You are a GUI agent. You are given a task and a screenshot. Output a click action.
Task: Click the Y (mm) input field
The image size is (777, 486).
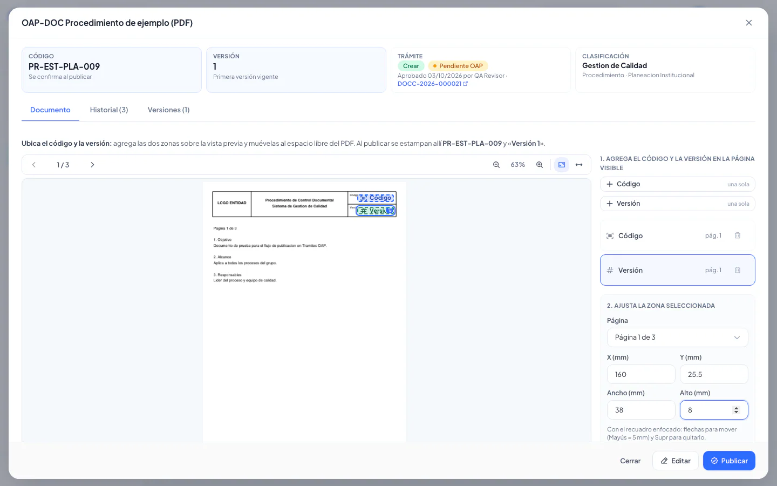click(x=714, y=374)
